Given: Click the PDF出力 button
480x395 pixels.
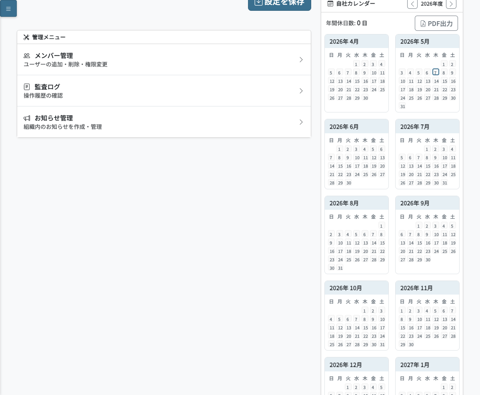Looking at the screenshot, I should point(436,23).
